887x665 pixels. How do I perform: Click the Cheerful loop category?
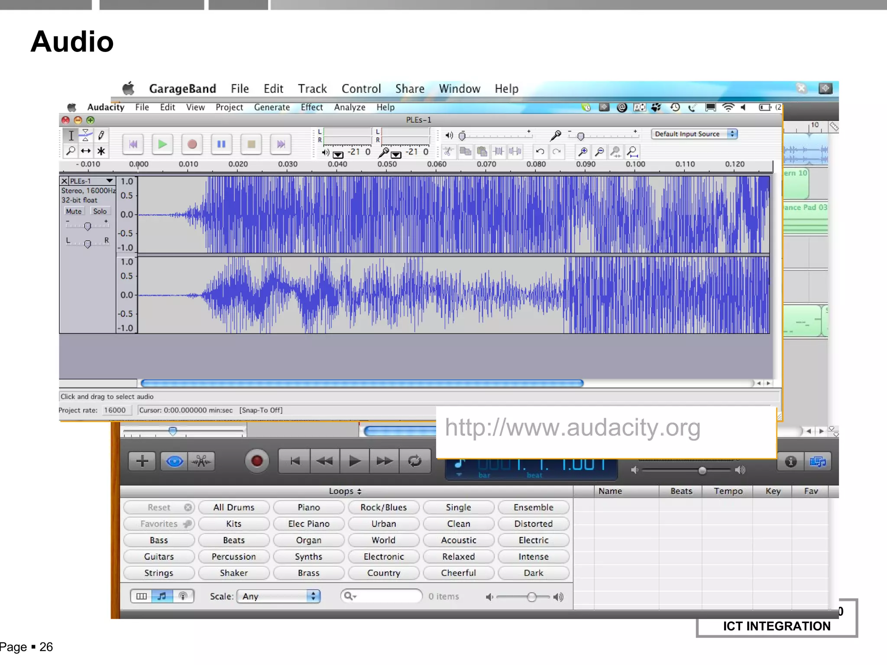click(x=459, y=573)
